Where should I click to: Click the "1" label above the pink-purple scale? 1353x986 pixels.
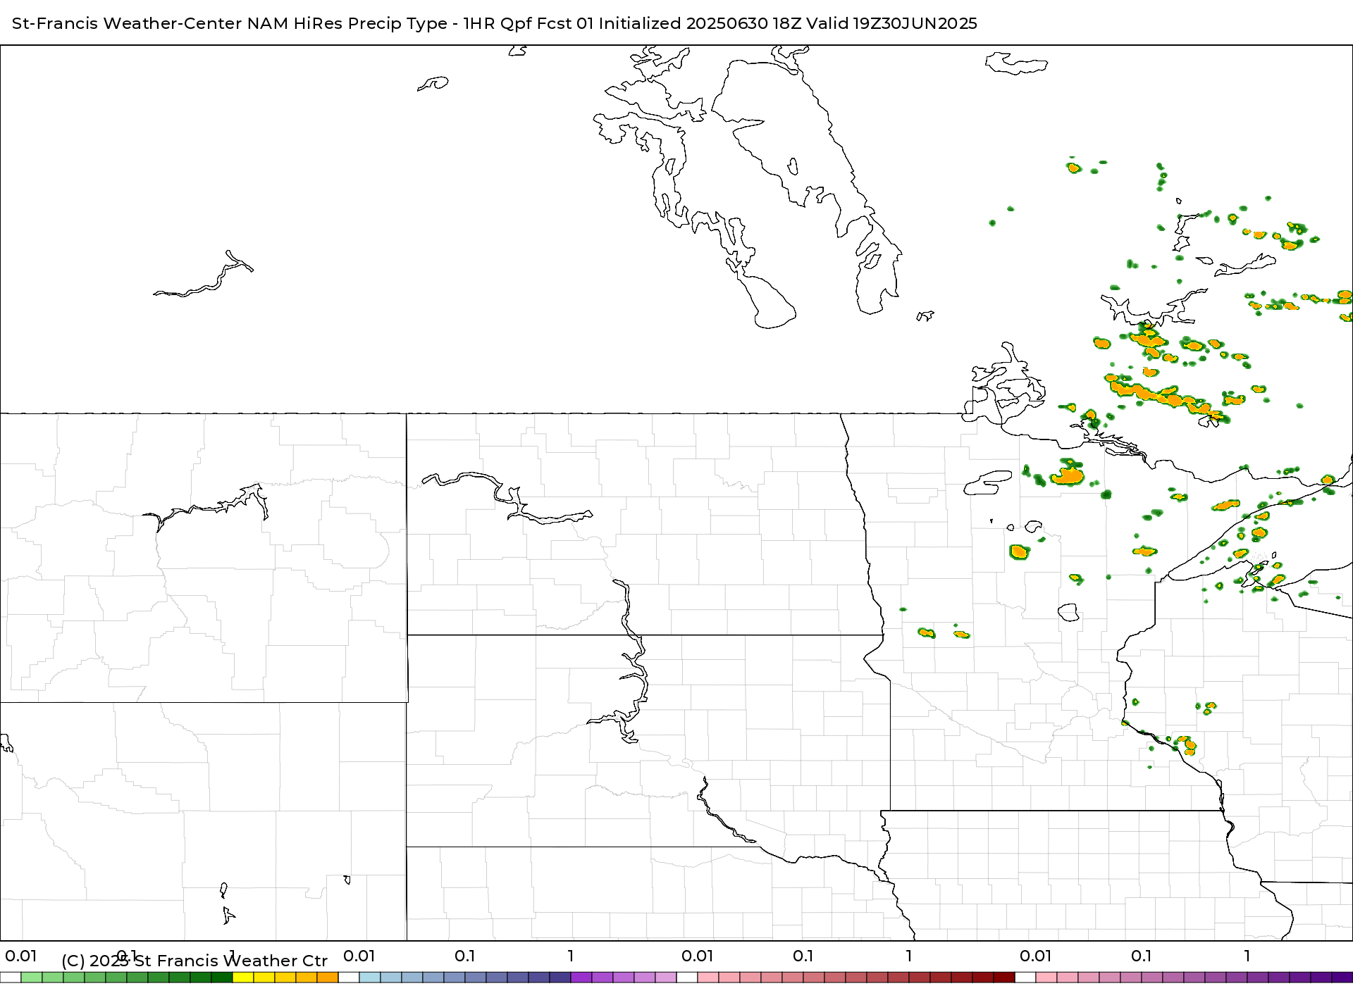click(1247, 956)
